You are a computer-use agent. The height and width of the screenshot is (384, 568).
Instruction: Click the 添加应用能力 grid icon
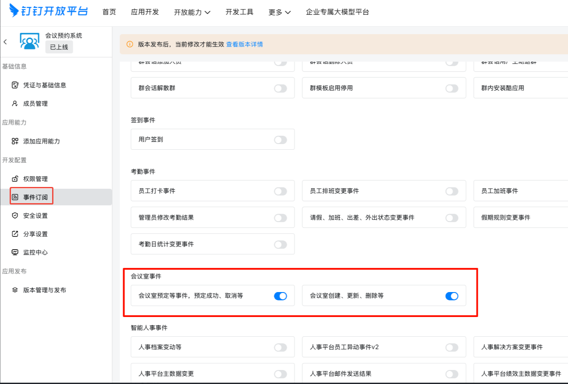(15, 141)
